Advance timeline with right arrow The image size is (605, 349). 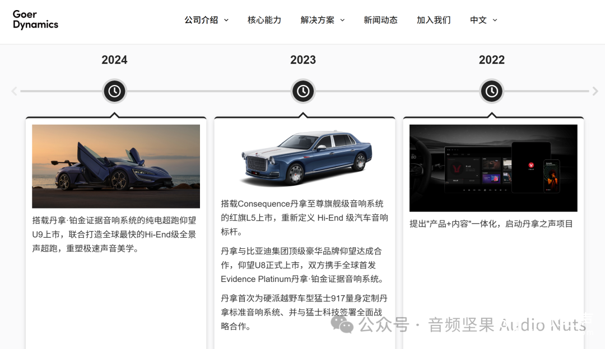(595, 91)
